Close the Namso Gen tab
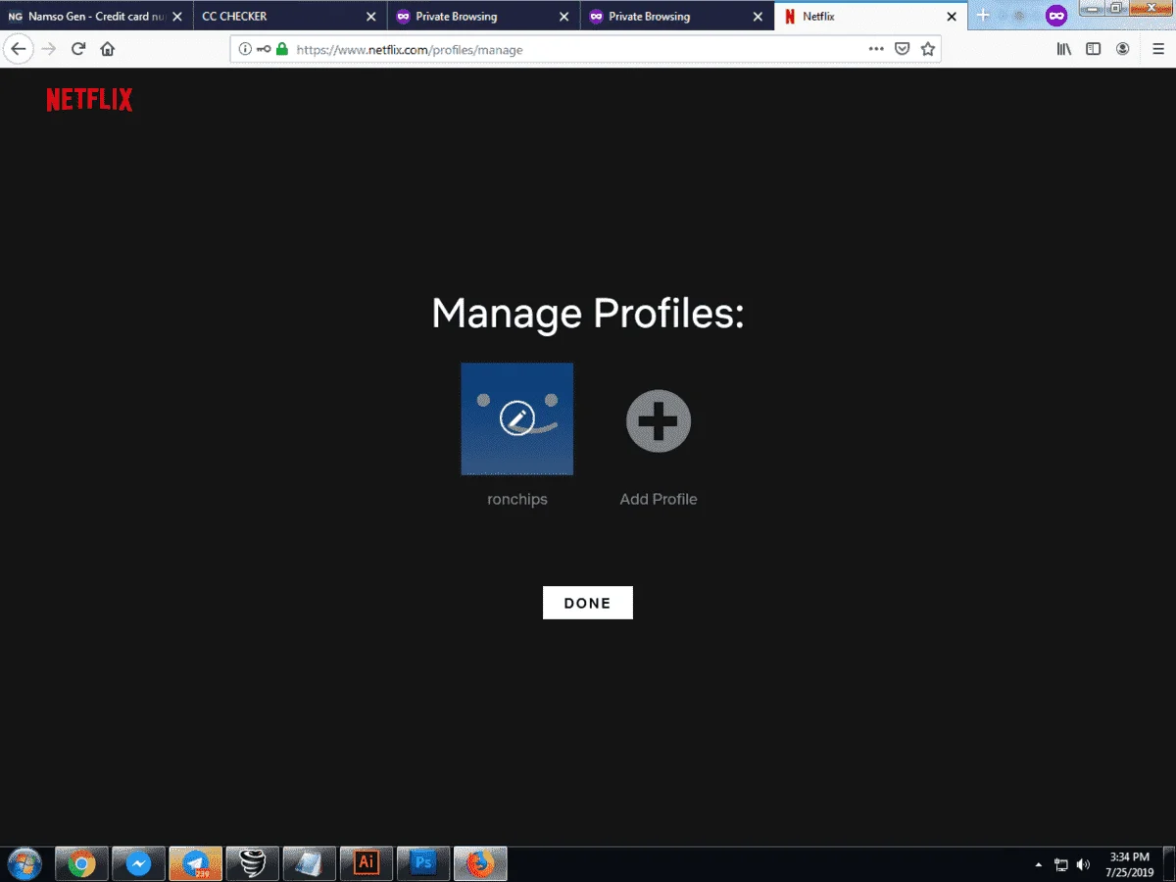The height and width of the screenshot is (882, 1176). [x=177, y=17]
